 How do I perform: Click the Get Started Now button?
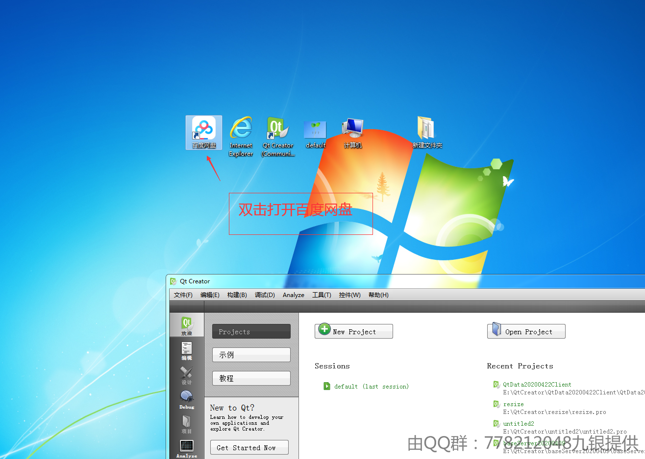pos(249,447)
